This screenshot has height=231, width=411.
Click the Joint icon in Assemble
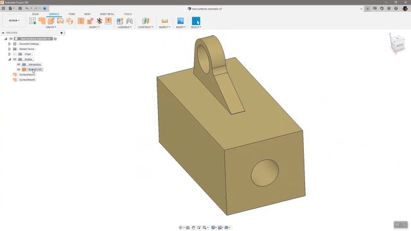(x=129, y=21)
